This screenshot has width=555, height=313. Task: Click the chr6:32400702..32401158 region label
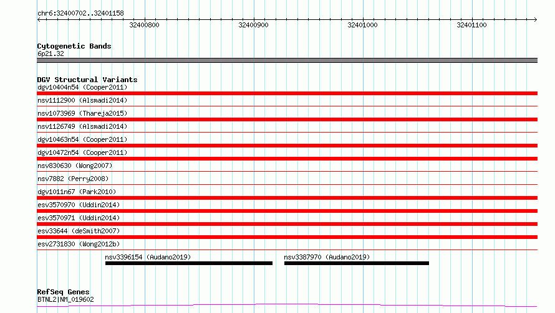(80, 13)
